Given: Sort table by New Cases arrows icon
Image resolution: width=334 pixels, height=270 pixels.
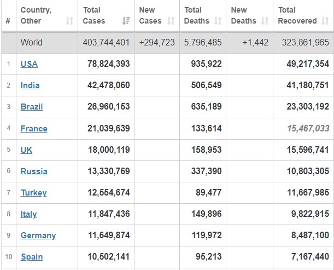Looking at the screenshot, I should (x=171, y=21).
